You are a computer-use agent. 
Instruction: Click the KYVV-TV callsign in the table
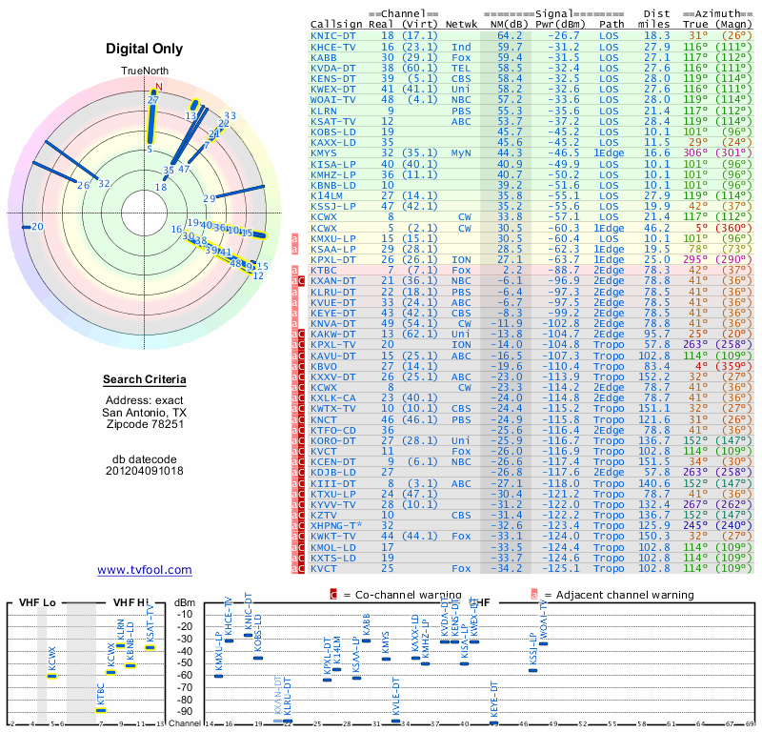333,504
